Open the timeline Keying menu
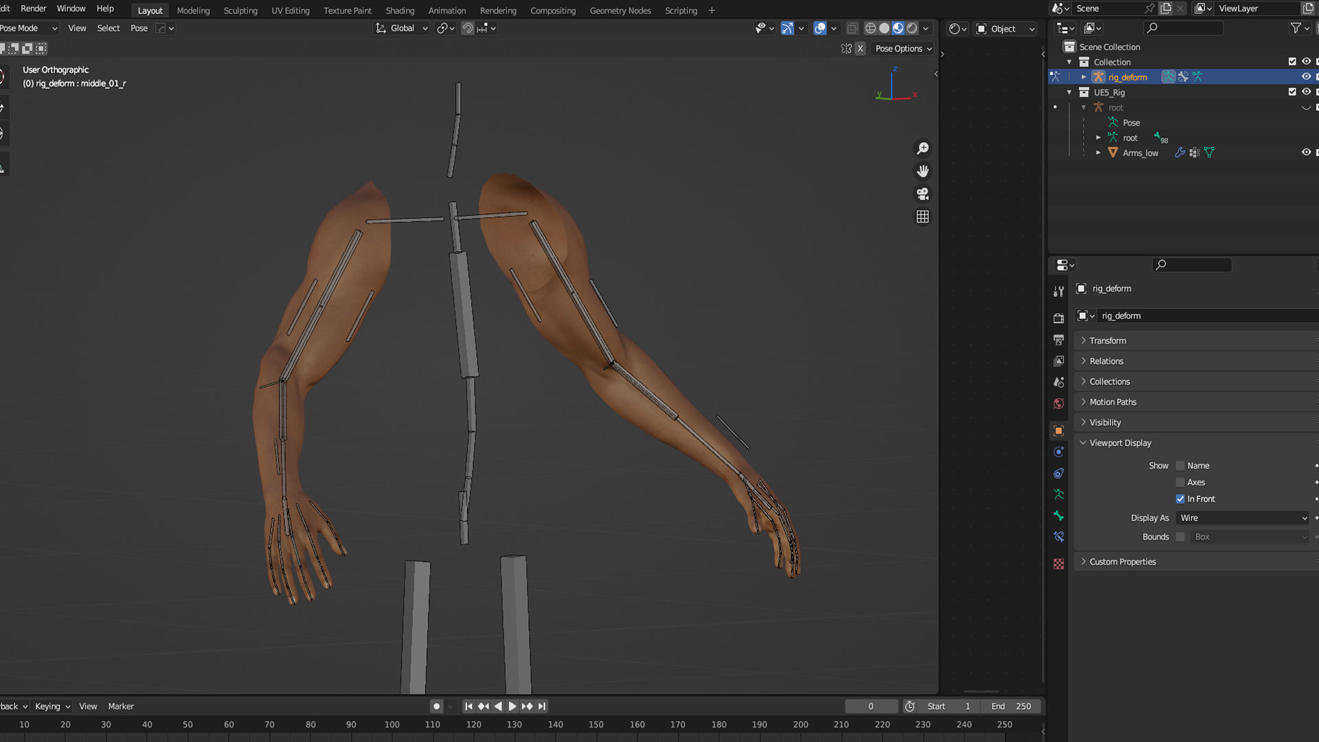Screen dimensions: 1319x742 (x=52, y=706)
